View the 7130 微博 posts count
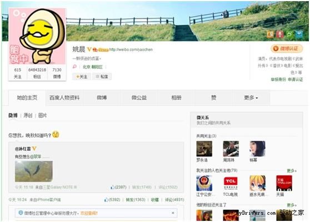This screenshot has height=222, width=310. click(x=57, y=73)
